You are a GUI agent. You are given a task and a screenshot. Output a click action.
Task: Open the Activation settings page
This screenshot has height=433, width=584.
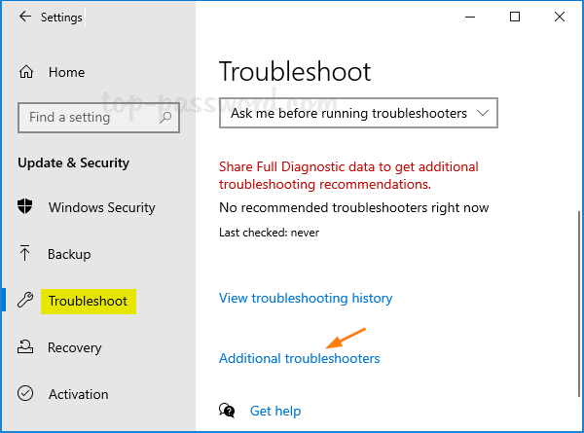point(78,394)
